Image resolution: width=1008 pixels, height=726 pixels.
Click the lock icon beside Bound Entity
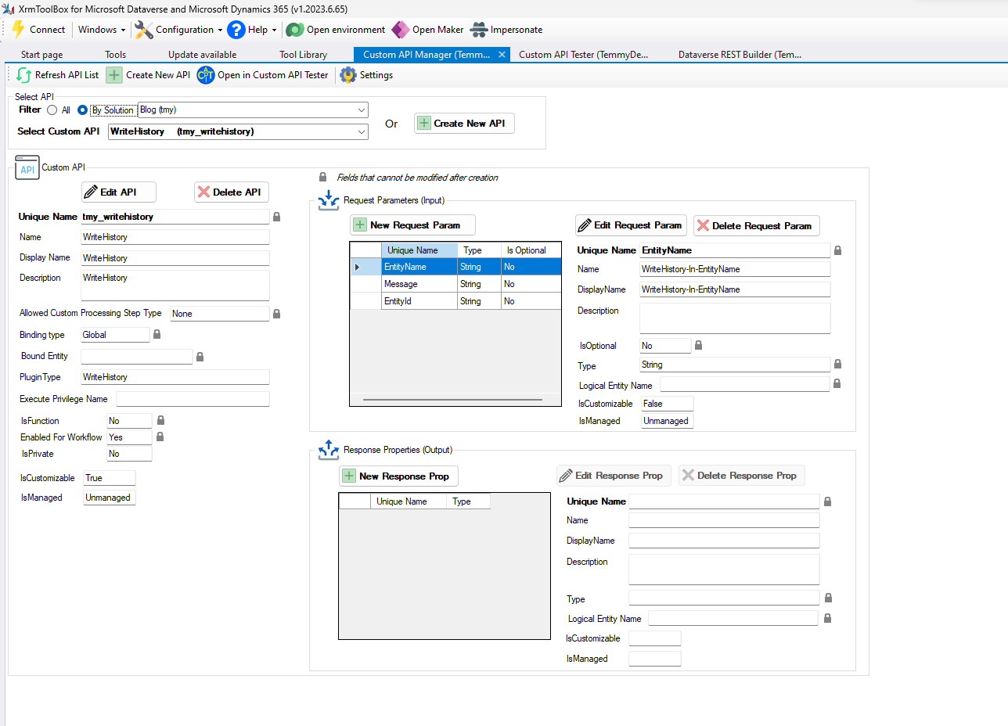tap(200, 357)
